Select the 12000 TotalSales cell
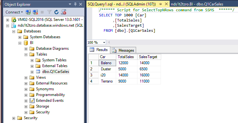 [127, 63]
